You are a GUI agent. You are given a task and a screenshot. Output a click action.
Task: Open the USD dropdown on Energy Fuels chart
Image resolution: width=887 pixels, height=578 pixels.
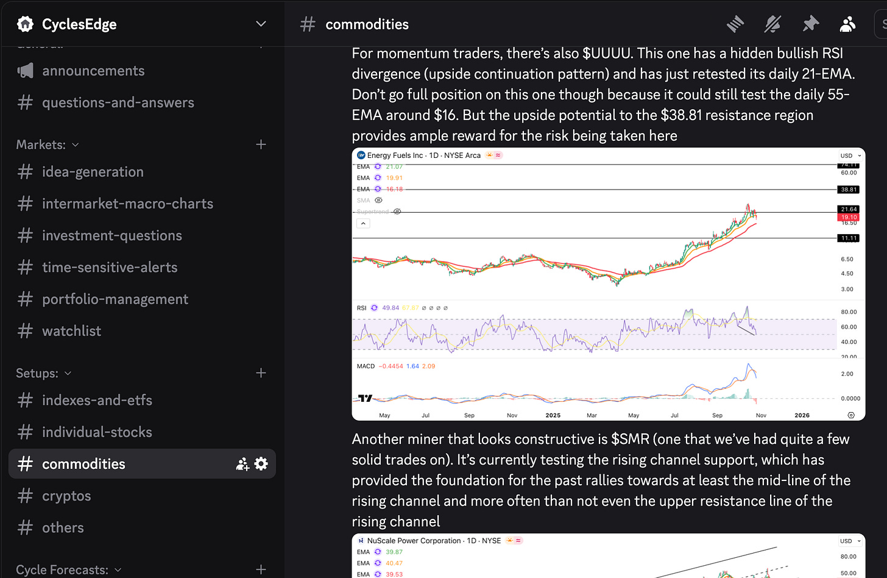coord(851,155)
